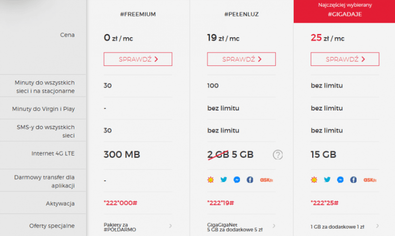Select the #GIGADAJE plan header
Viewport: 395px width, 236px height.
click(x=345, y=14)
